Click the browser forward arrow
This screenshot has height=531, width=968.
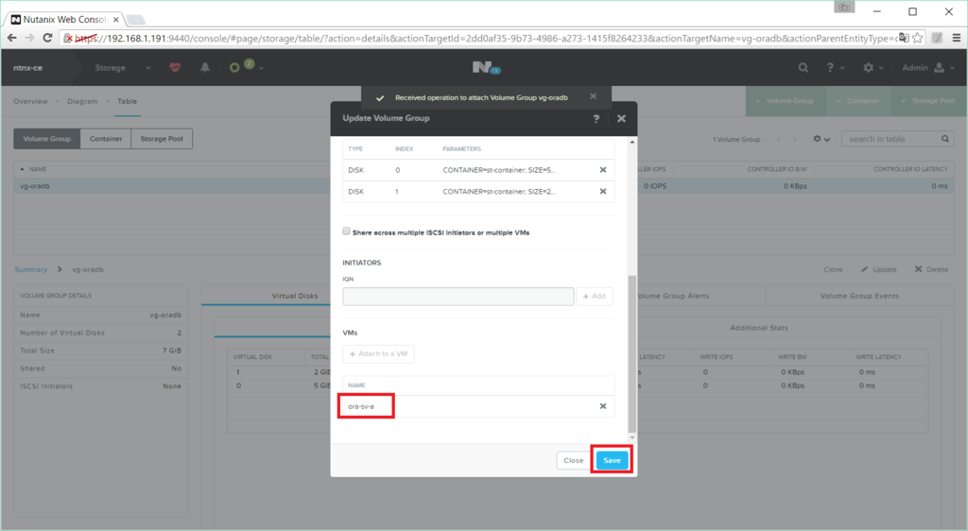point(29,38)
